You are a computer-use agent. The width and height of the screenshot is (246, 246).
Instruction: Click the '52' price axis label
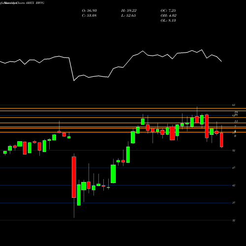click(x=234, y=151)
